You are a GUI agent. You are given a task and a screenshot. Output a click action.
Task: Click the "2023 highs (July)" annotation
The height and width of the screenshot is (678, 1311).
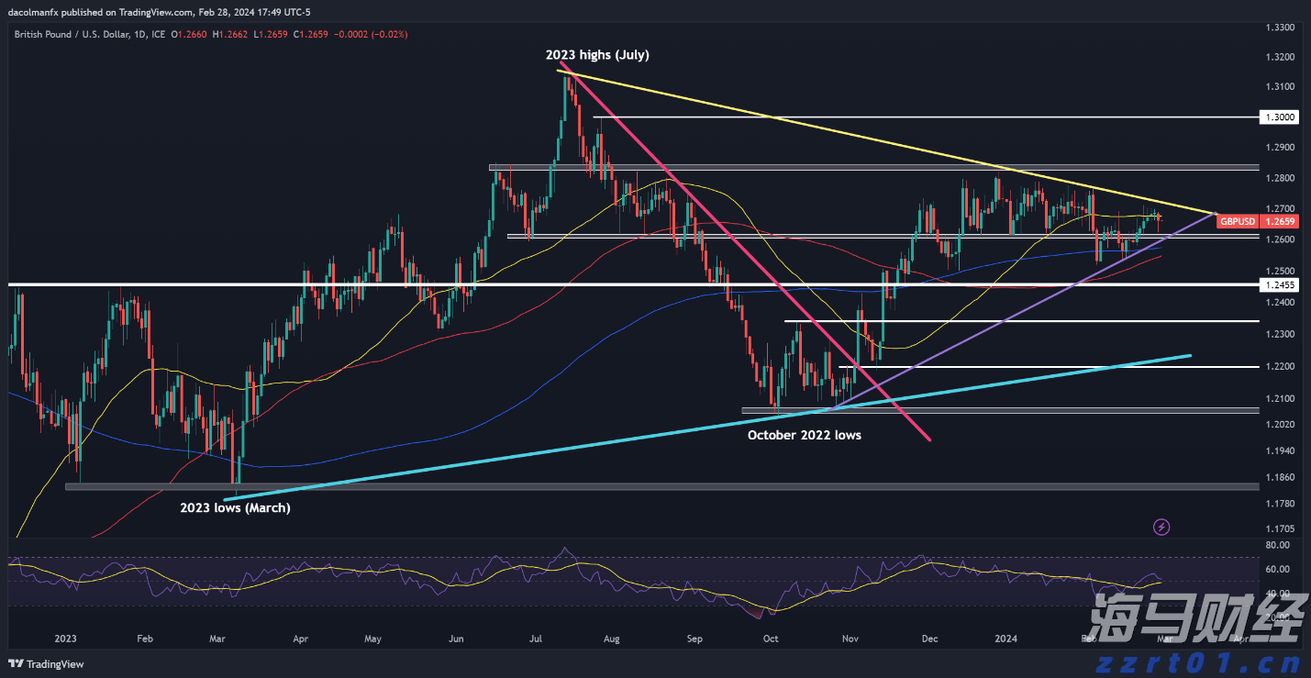click(597, 55)
